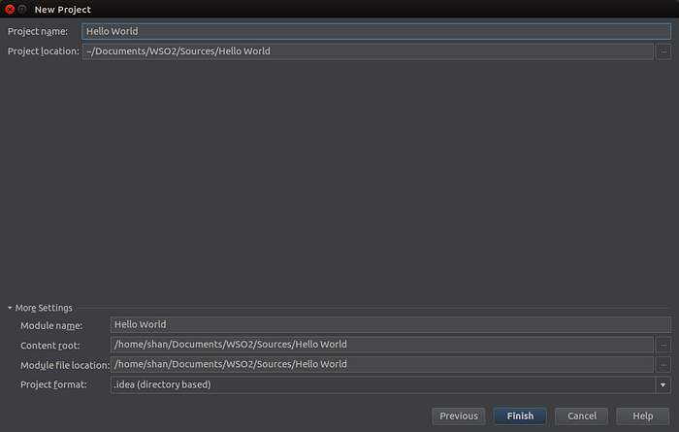Click the browse icon for Project location
Screen dimensions: 679x432
click(x=663, y=52)
